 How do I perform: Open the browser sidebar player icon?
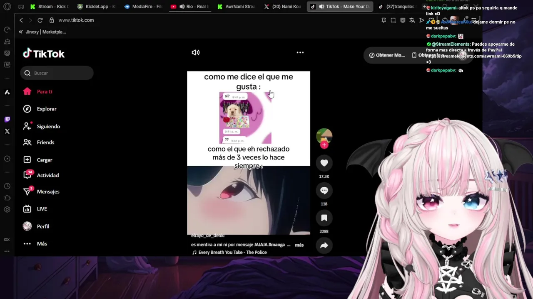pyautogui.click(x=7, y=159)
